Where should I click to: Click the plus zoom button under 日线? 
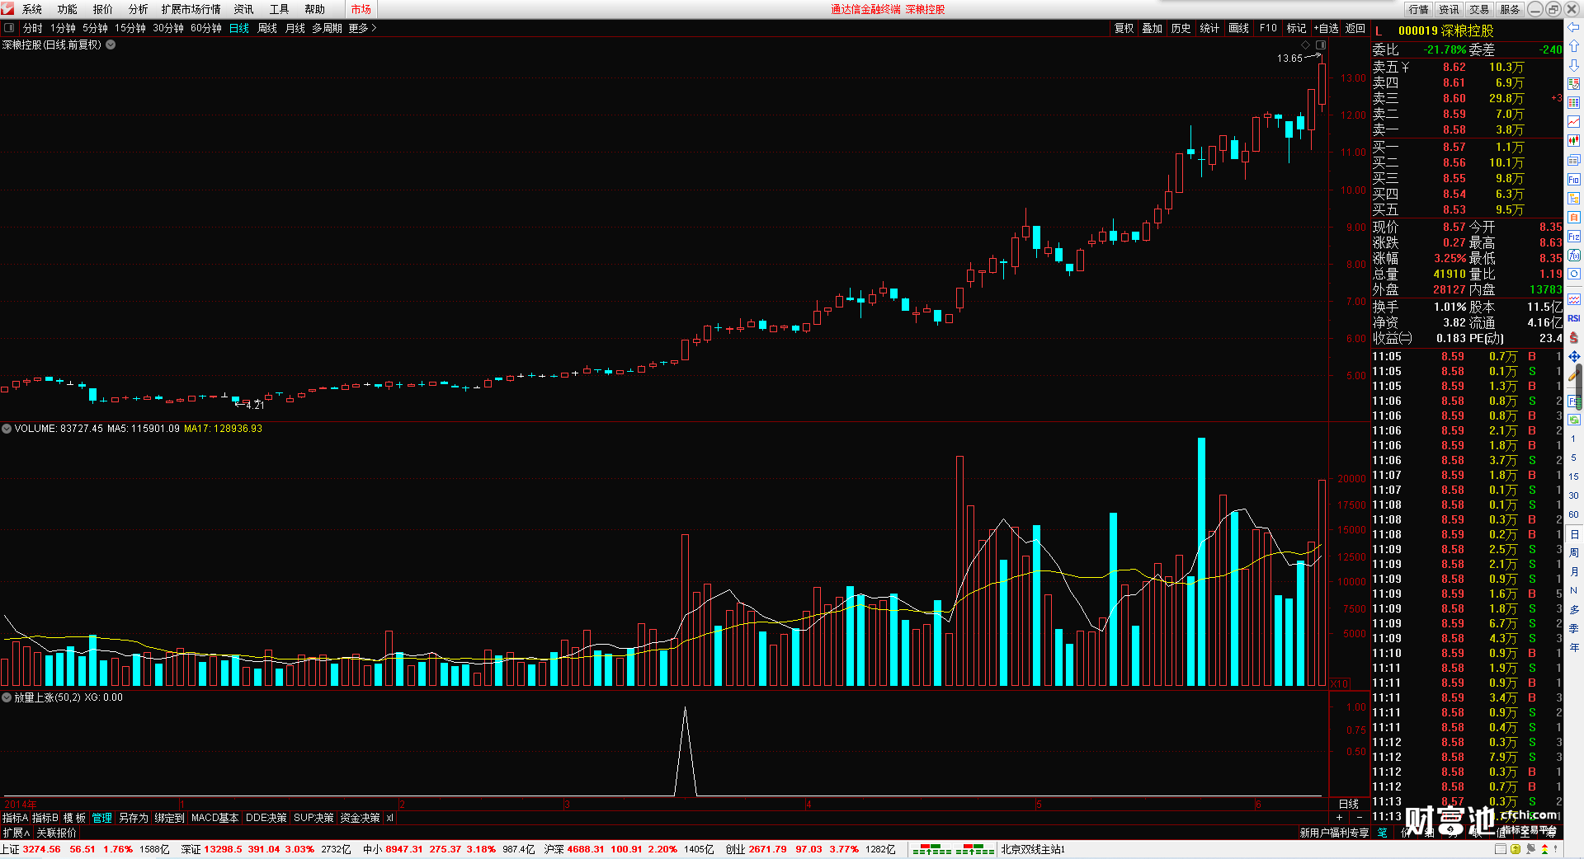click(x=1339, y=818)
